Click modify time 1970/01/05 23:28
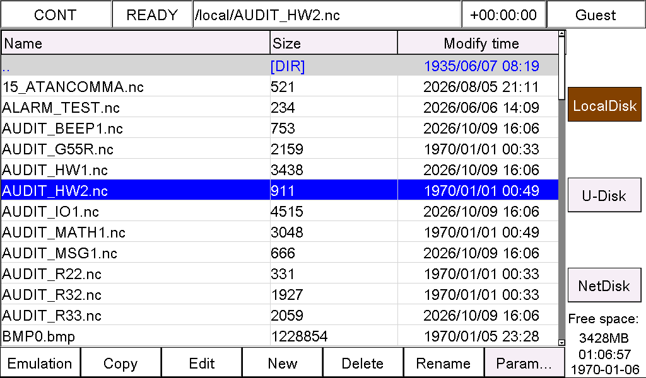This screenshot has height=378, width=646. [x=481, y=336]
